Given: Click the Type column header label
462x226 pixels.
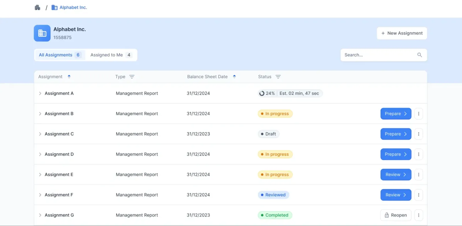Looking at the screenshot, I should (x=120, y=77).
